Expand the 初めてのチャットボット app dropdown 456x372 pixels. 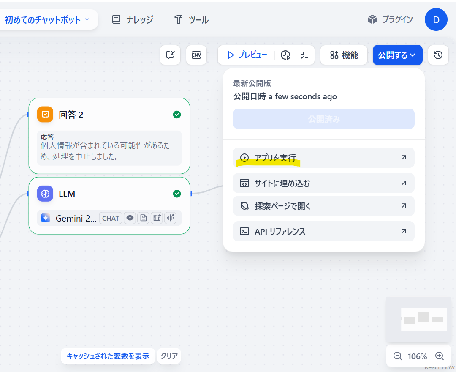tap(47, 20)
